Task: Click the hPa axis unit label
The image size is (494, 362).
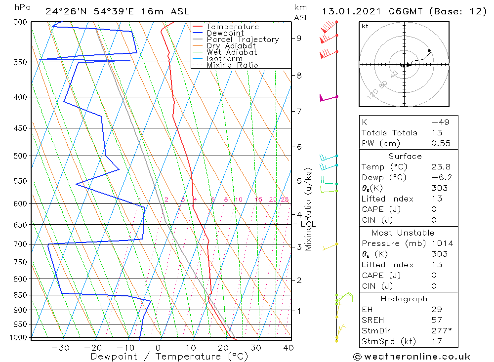Action: coord(22,7)
